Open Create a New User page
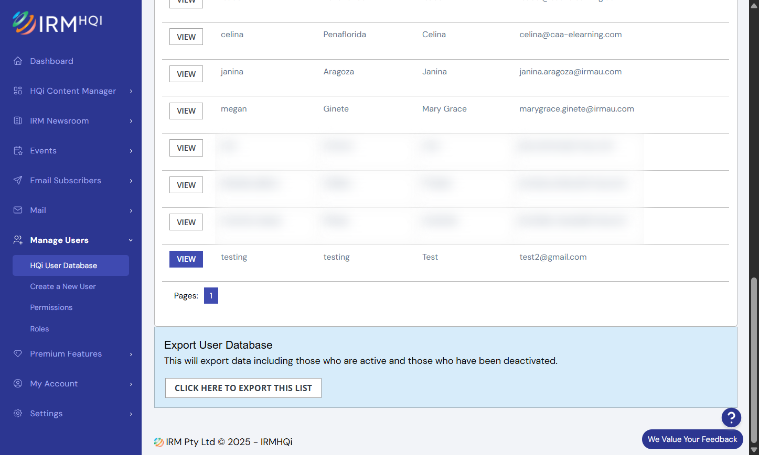 (63, 286)
